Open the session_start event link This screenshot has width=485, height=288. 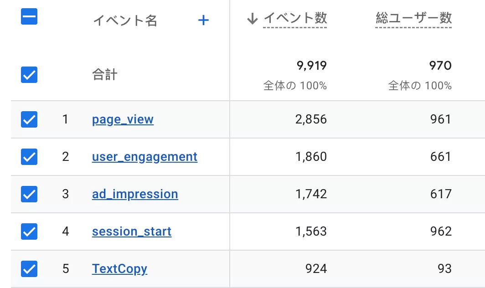pyautogui.click(x=131, y=231)
